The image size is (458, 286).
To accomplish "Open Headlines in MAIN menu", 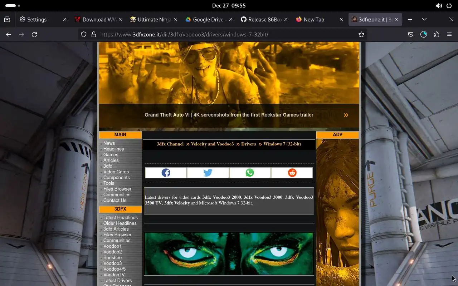I will coord(114,149).
